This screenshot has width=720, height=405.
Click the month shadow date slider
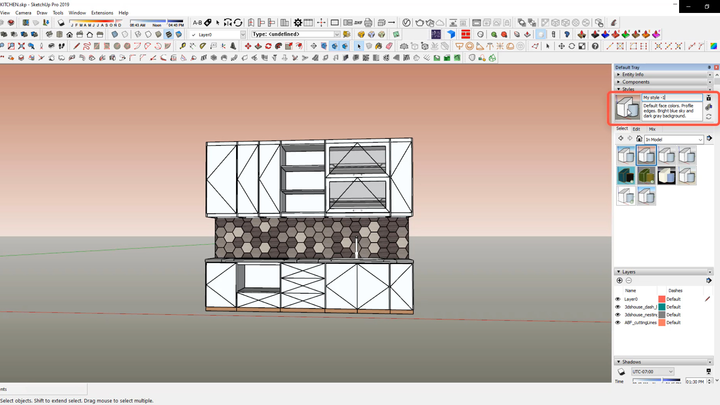tap(96, 21)
